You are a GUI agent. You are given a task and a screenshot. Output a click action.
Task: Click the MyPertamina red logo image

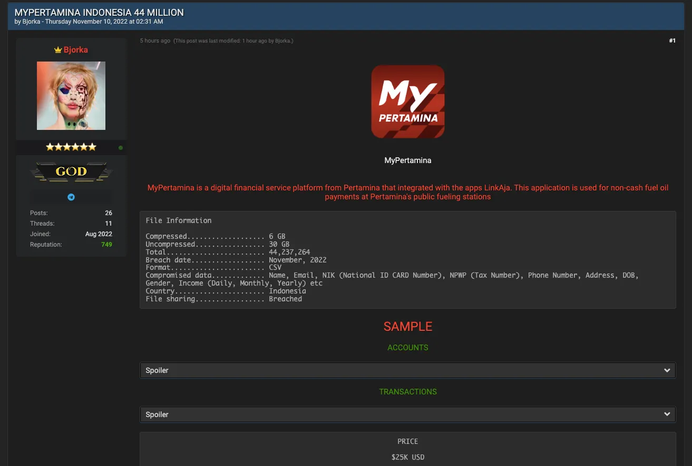pos(407,102)
